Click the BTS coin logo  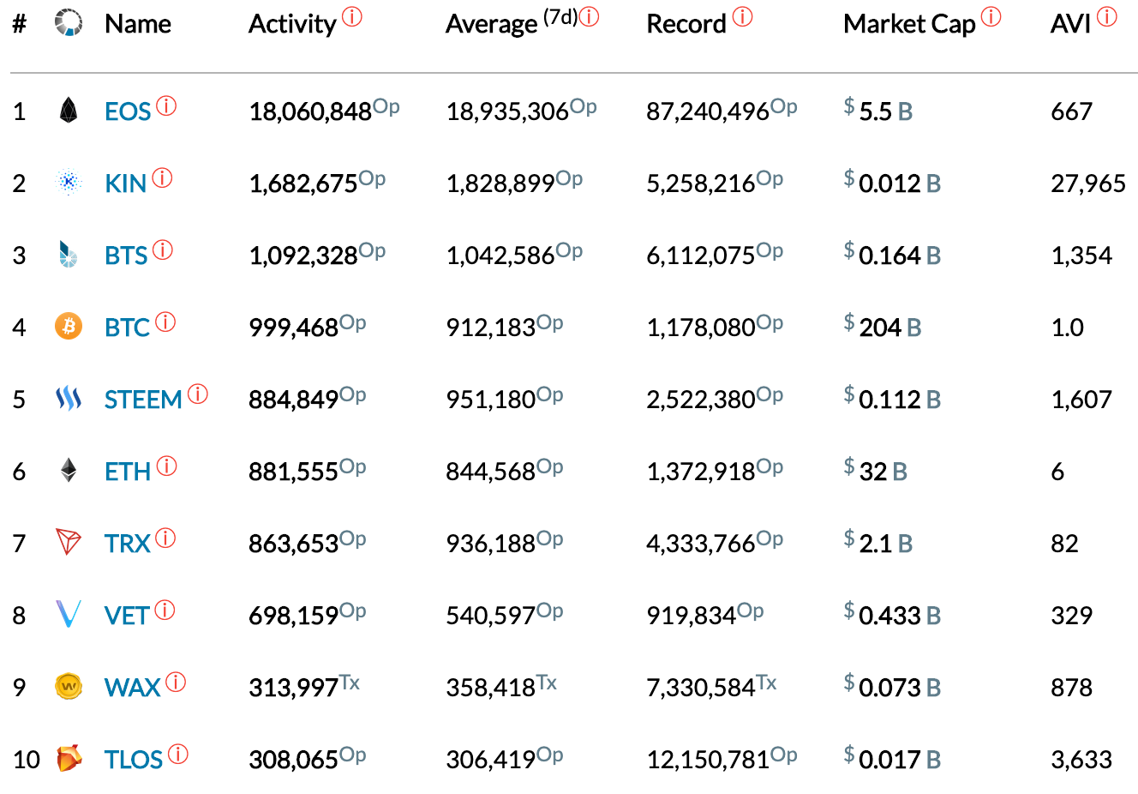pos(69,255)
